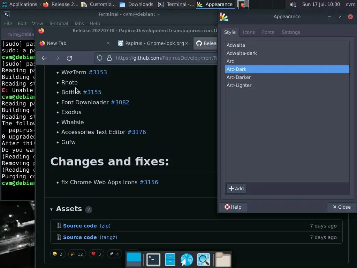Select the GitHub Release Firefox tab
Image resolution: width=357 pixels, height=268 pixels.
tap(206, 43)
